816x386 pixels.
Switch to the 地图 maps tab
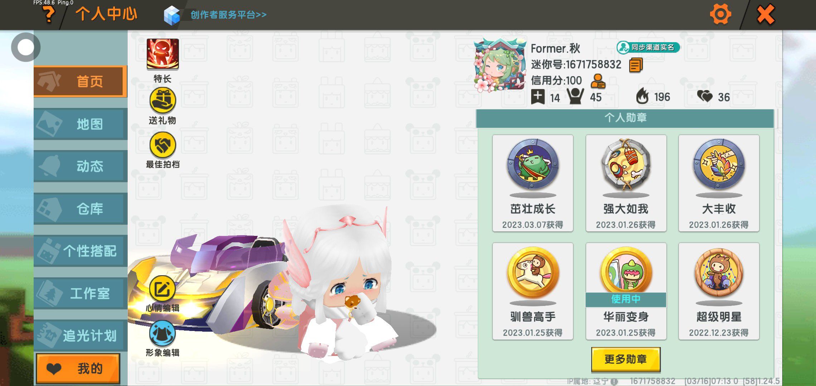coord(81,124)
